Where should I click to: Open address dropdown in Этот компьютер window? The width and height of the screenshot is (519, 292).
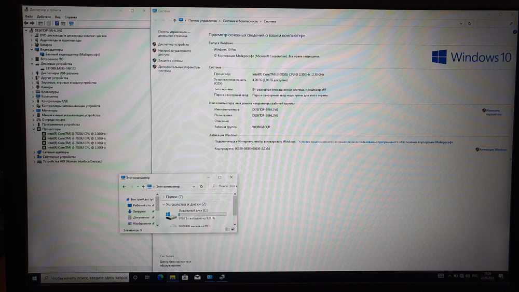point(194,187)
